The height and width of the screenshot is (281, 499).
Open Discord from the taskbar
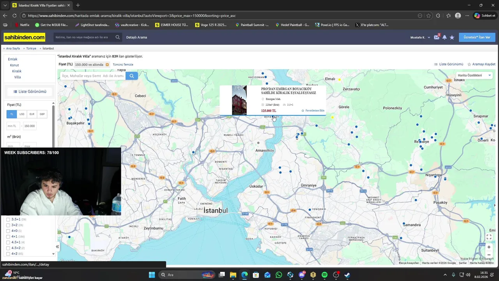click(302, 275)
